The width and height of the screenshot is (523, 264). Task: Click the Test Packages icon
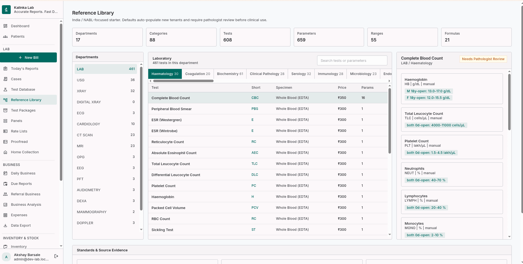pyautogui.click(x=5, y=110)
